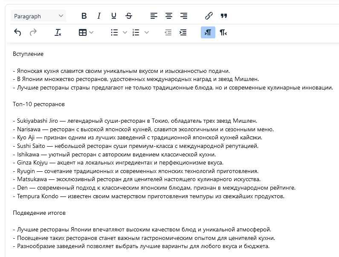Decrease the indent level
Screen dimensions: 339x257
(x=168, y=32)
